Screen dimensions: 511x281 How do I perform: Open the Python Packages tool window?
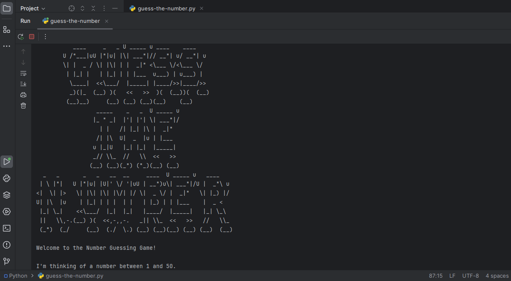click(x=7, y=195)
